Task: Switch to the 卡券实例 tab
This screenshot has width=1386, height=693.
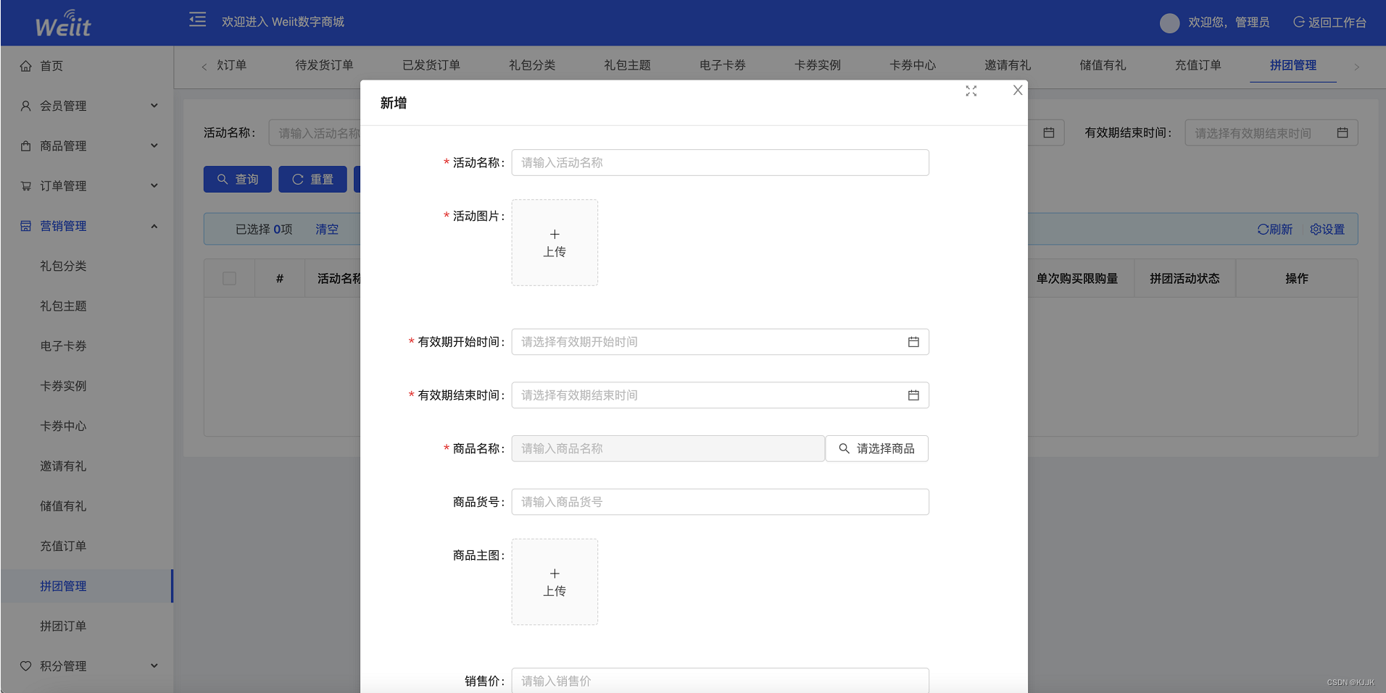Action: point(818,65)
